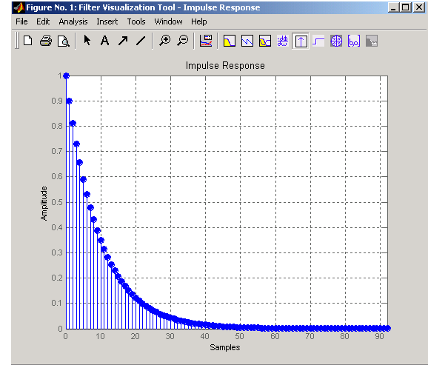Show the Group Delay plot
Image resolution: width=428 pixels, height=365 pixels.
(x=283, y=41)
